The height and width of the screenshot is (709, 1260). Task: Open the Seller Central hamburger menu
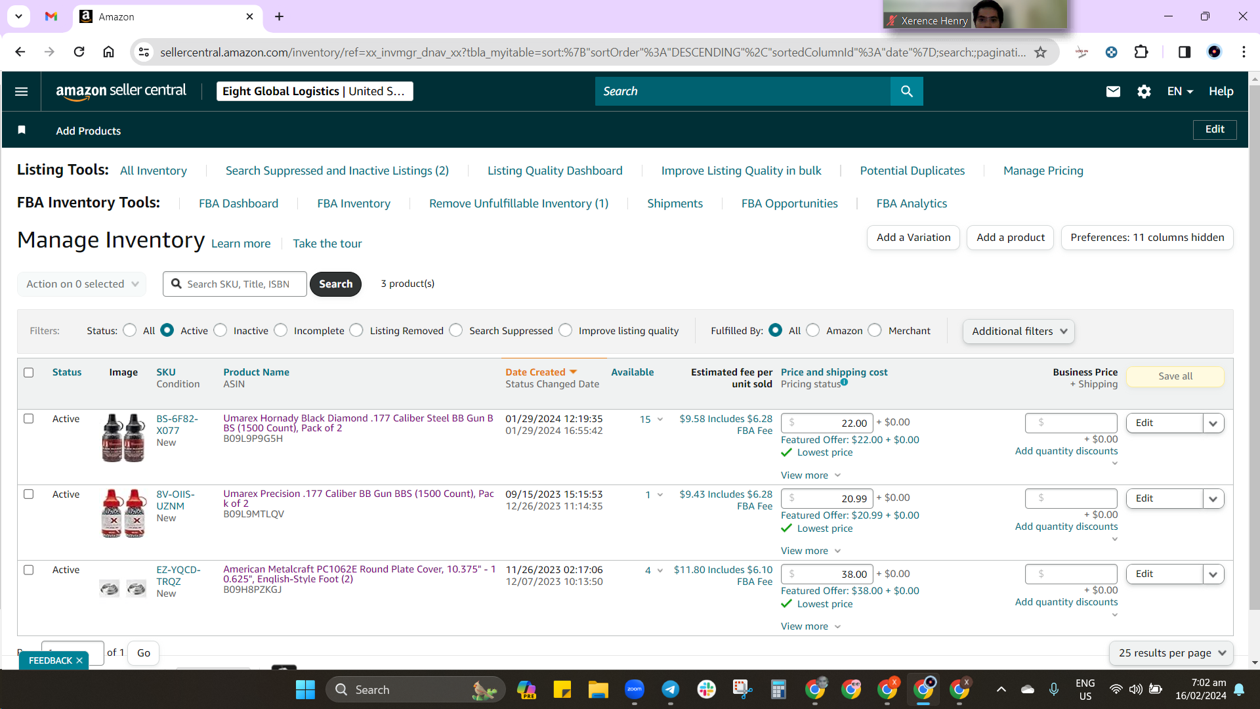21,91
